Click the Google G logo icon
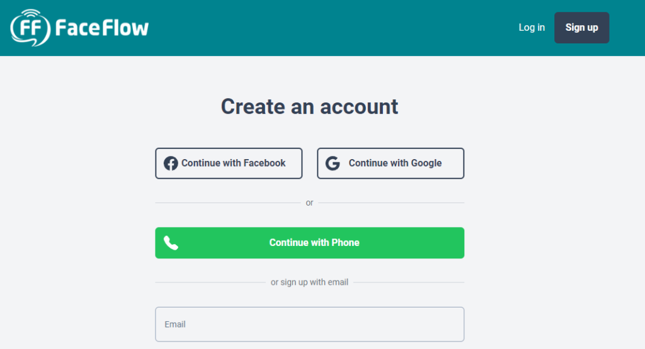 [333, 163]
